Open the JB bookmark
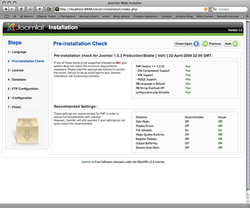The image size is (250, 208). click(14, 16)
